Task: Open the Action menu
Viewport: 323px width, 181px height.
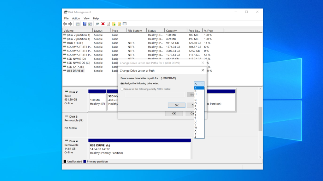Action: coord(76,18)
